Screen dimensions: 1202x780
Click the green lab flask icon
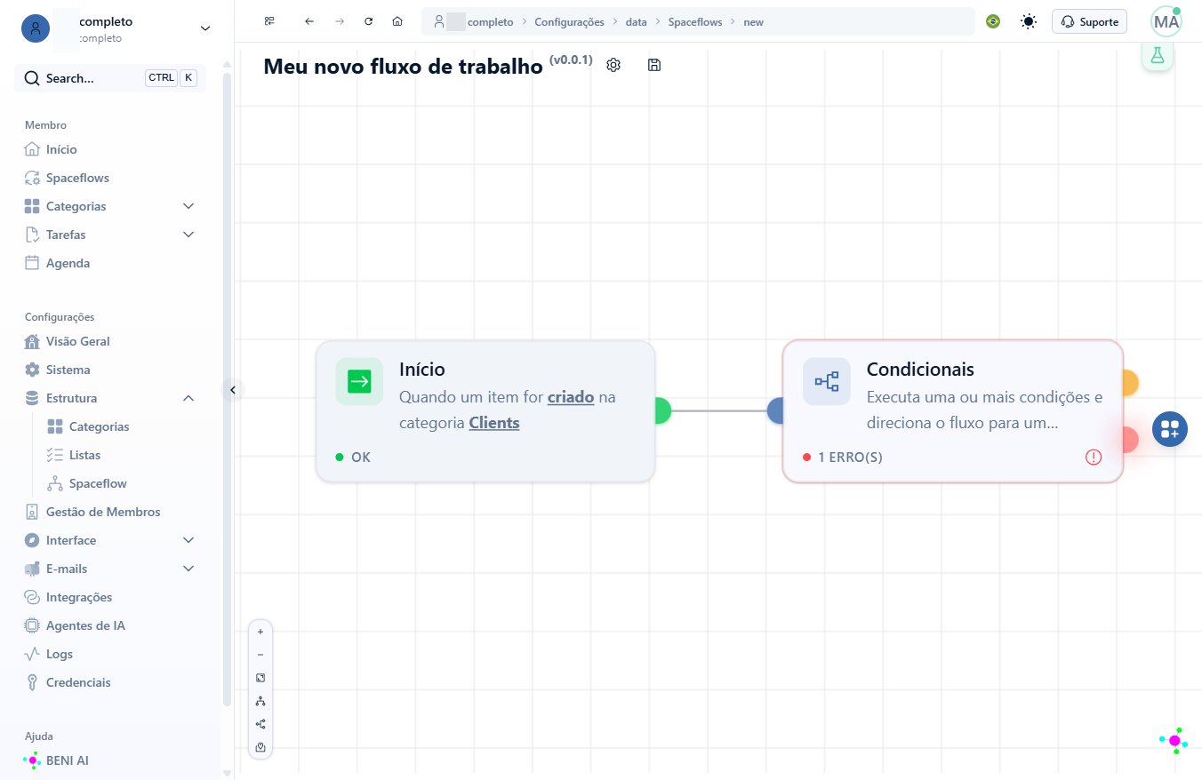pyautogui.click(x=1158, y=55)
